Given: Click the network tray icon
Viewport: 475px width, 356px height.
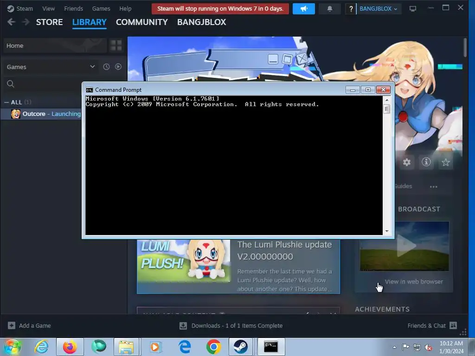Looking at the screenshot, I should point(417,347).
